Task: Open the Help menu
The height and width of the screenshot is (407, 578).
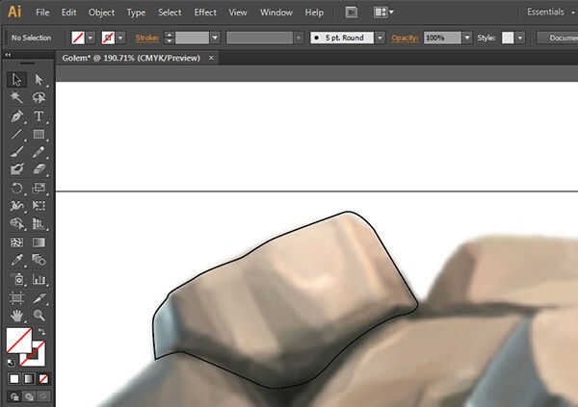Action: [314, 13]
